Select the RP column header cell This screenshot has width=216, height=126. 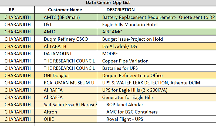tap(11, 10)
